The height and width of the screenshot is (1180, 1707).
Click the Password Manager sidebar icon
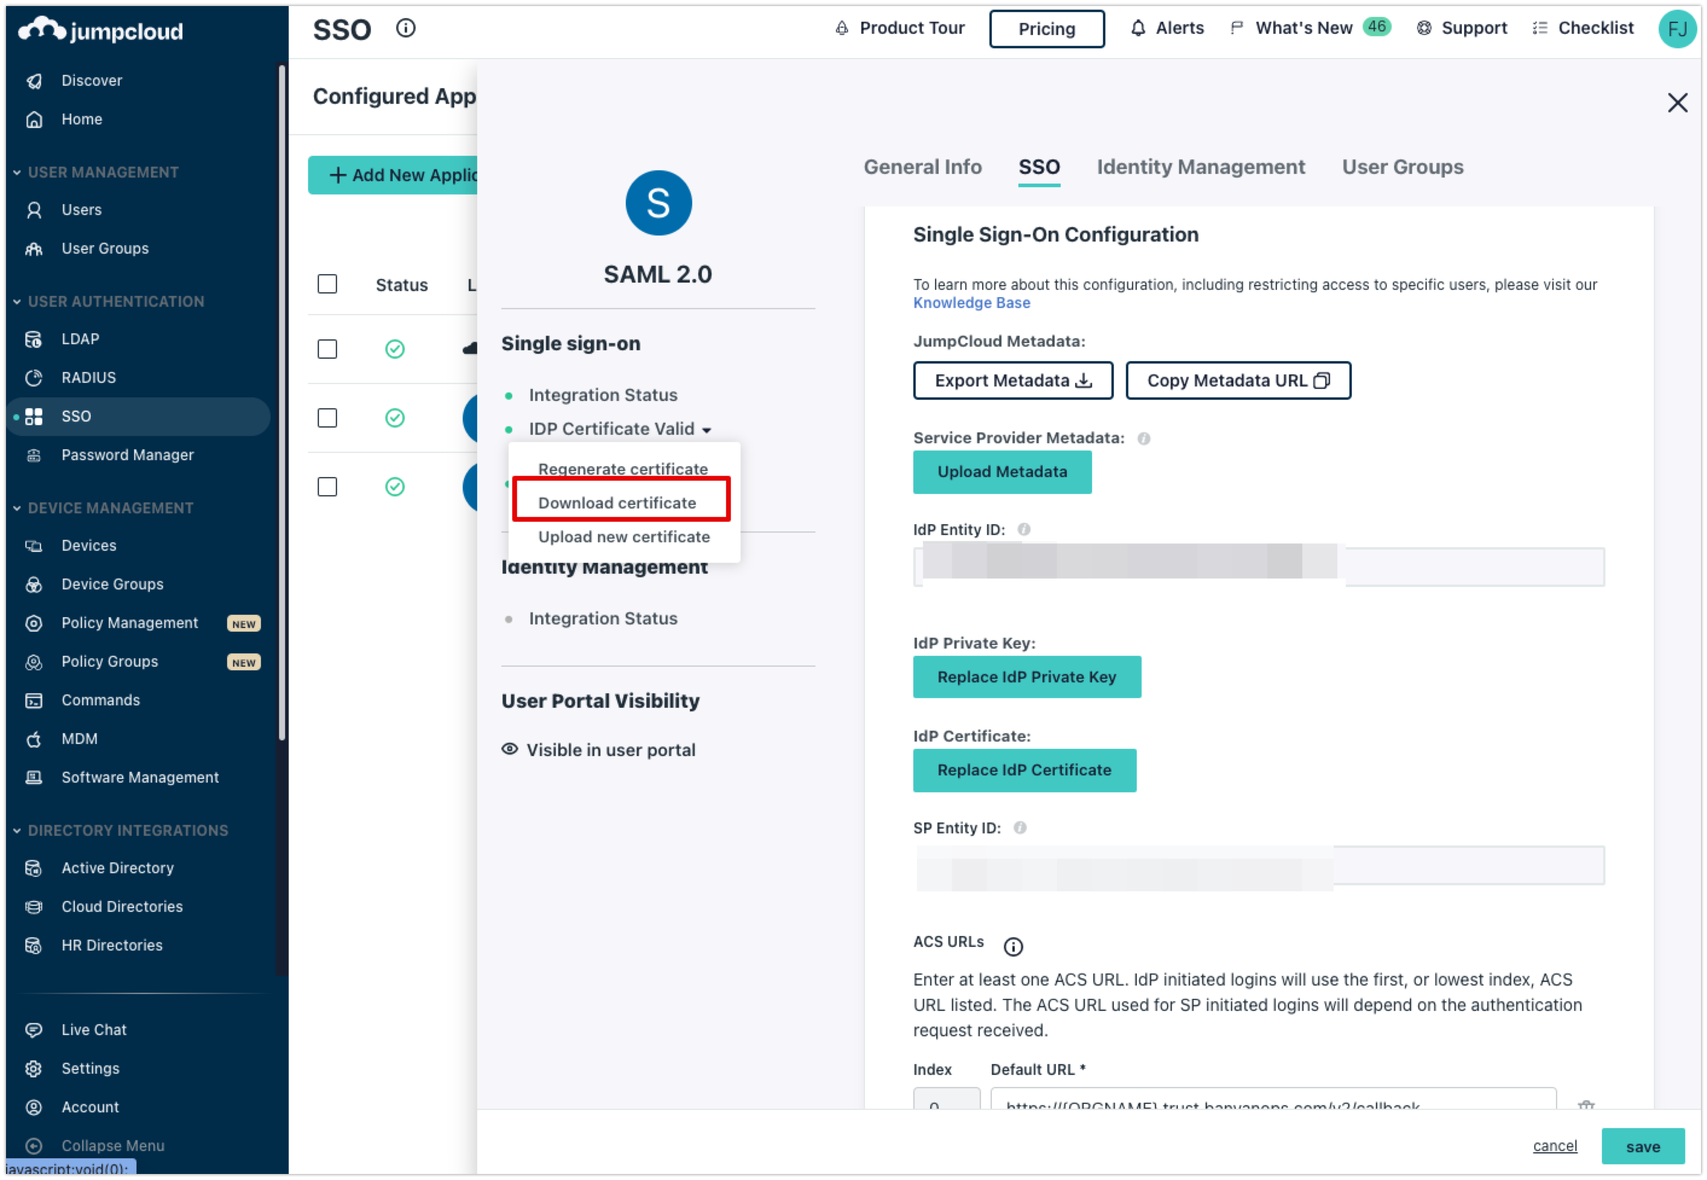(x=34, y=455)
